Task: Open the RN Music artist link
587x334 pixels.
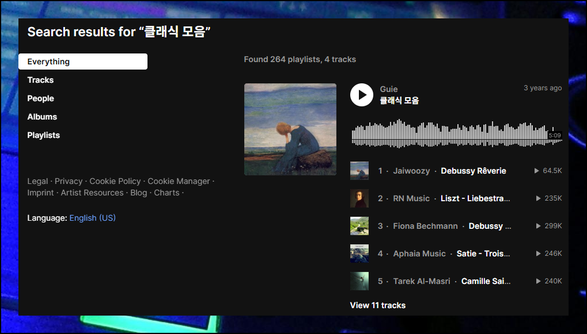Action: (x=411, y=198)
